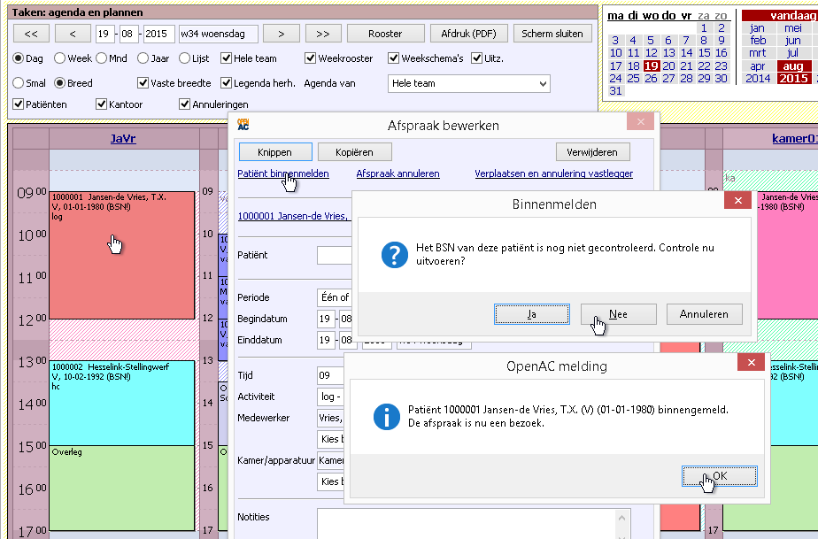Open the JaVr column header
Image resolution: width=818 pixels, height=539 pixels.
pyautogui.click(x=124, y=139)
